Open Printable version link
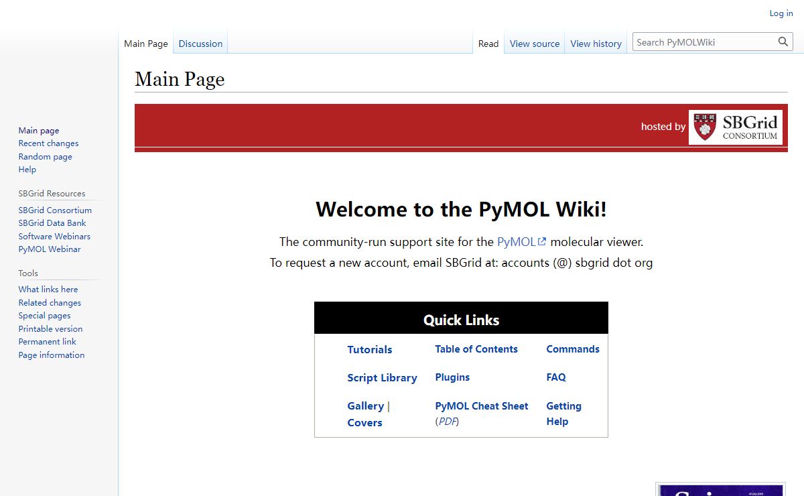 click(51, 329)
